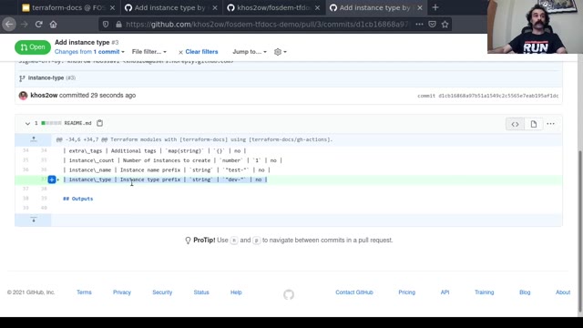Viewport: 583px width, 328px height.
Task: Open the API footer link
Action: [x=445, y=292]
